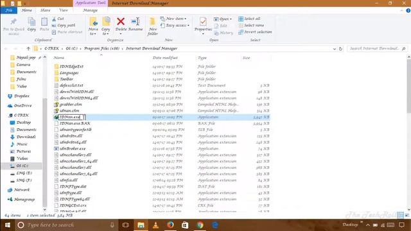411x231 pixels.
Task: Sort by Date modified column
Action: click(165, 58)
